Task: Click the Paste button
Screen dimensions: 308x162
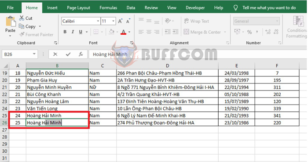Action: (10, 27)
